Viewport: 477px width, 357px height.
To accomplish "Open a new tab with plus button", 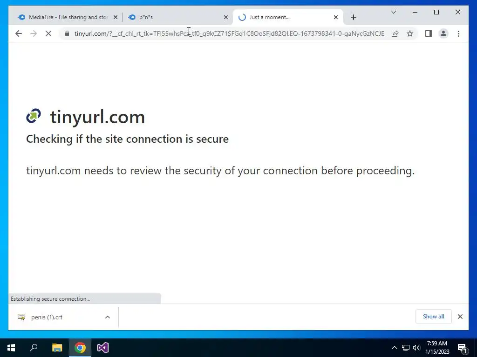I will point(353,17).
